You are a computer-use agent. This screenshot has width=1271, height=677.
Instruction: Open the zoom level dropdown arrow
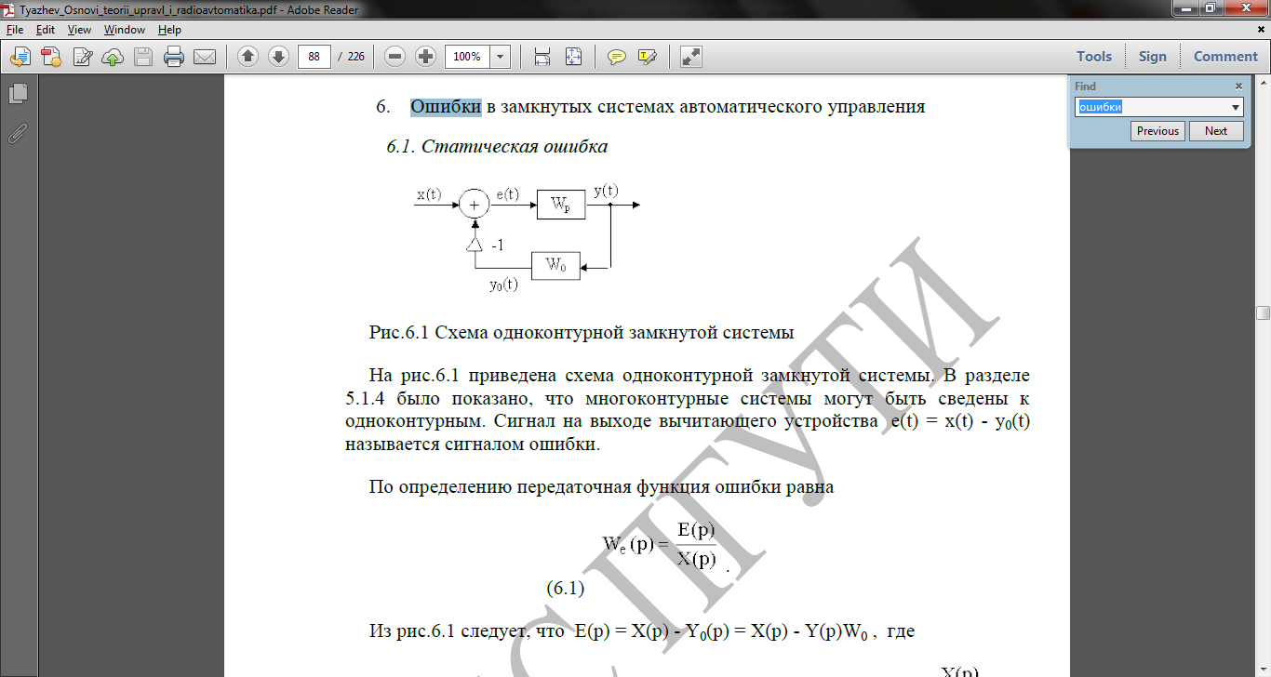501,57
